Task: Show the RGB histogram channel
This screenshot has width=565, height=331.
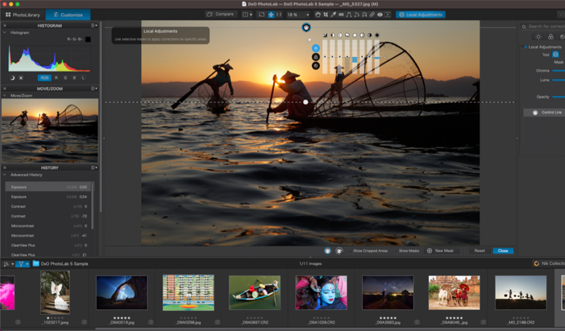Action: 44,78
